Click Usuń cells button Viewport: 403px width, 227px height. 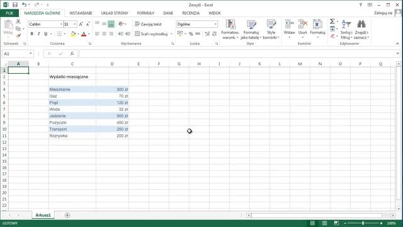(x=302, y=30)
